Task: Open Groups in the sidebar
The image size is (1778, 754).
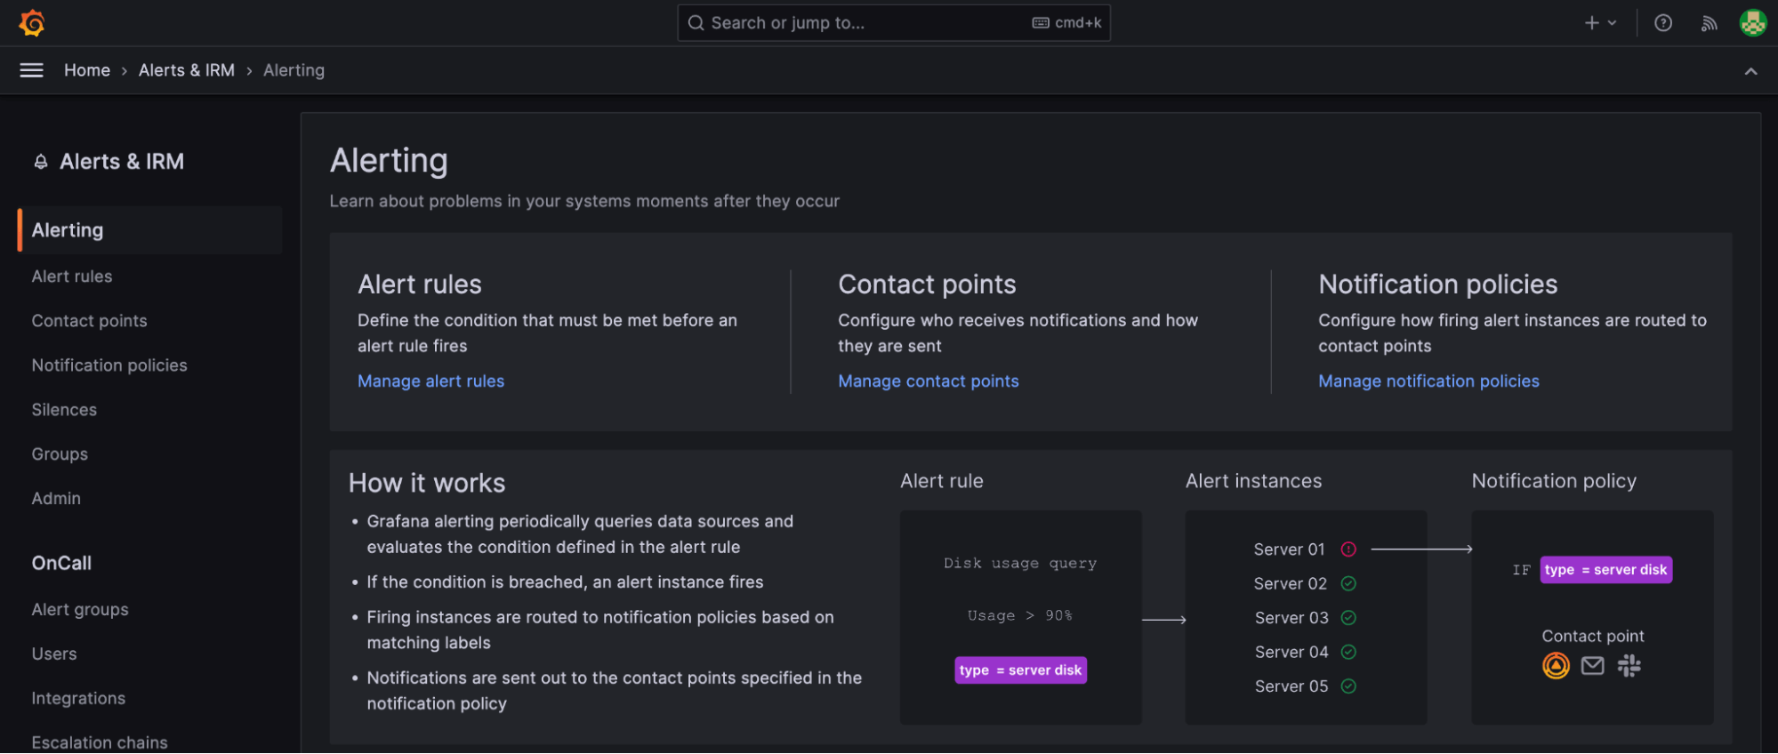Action: [x=60, y=454]
